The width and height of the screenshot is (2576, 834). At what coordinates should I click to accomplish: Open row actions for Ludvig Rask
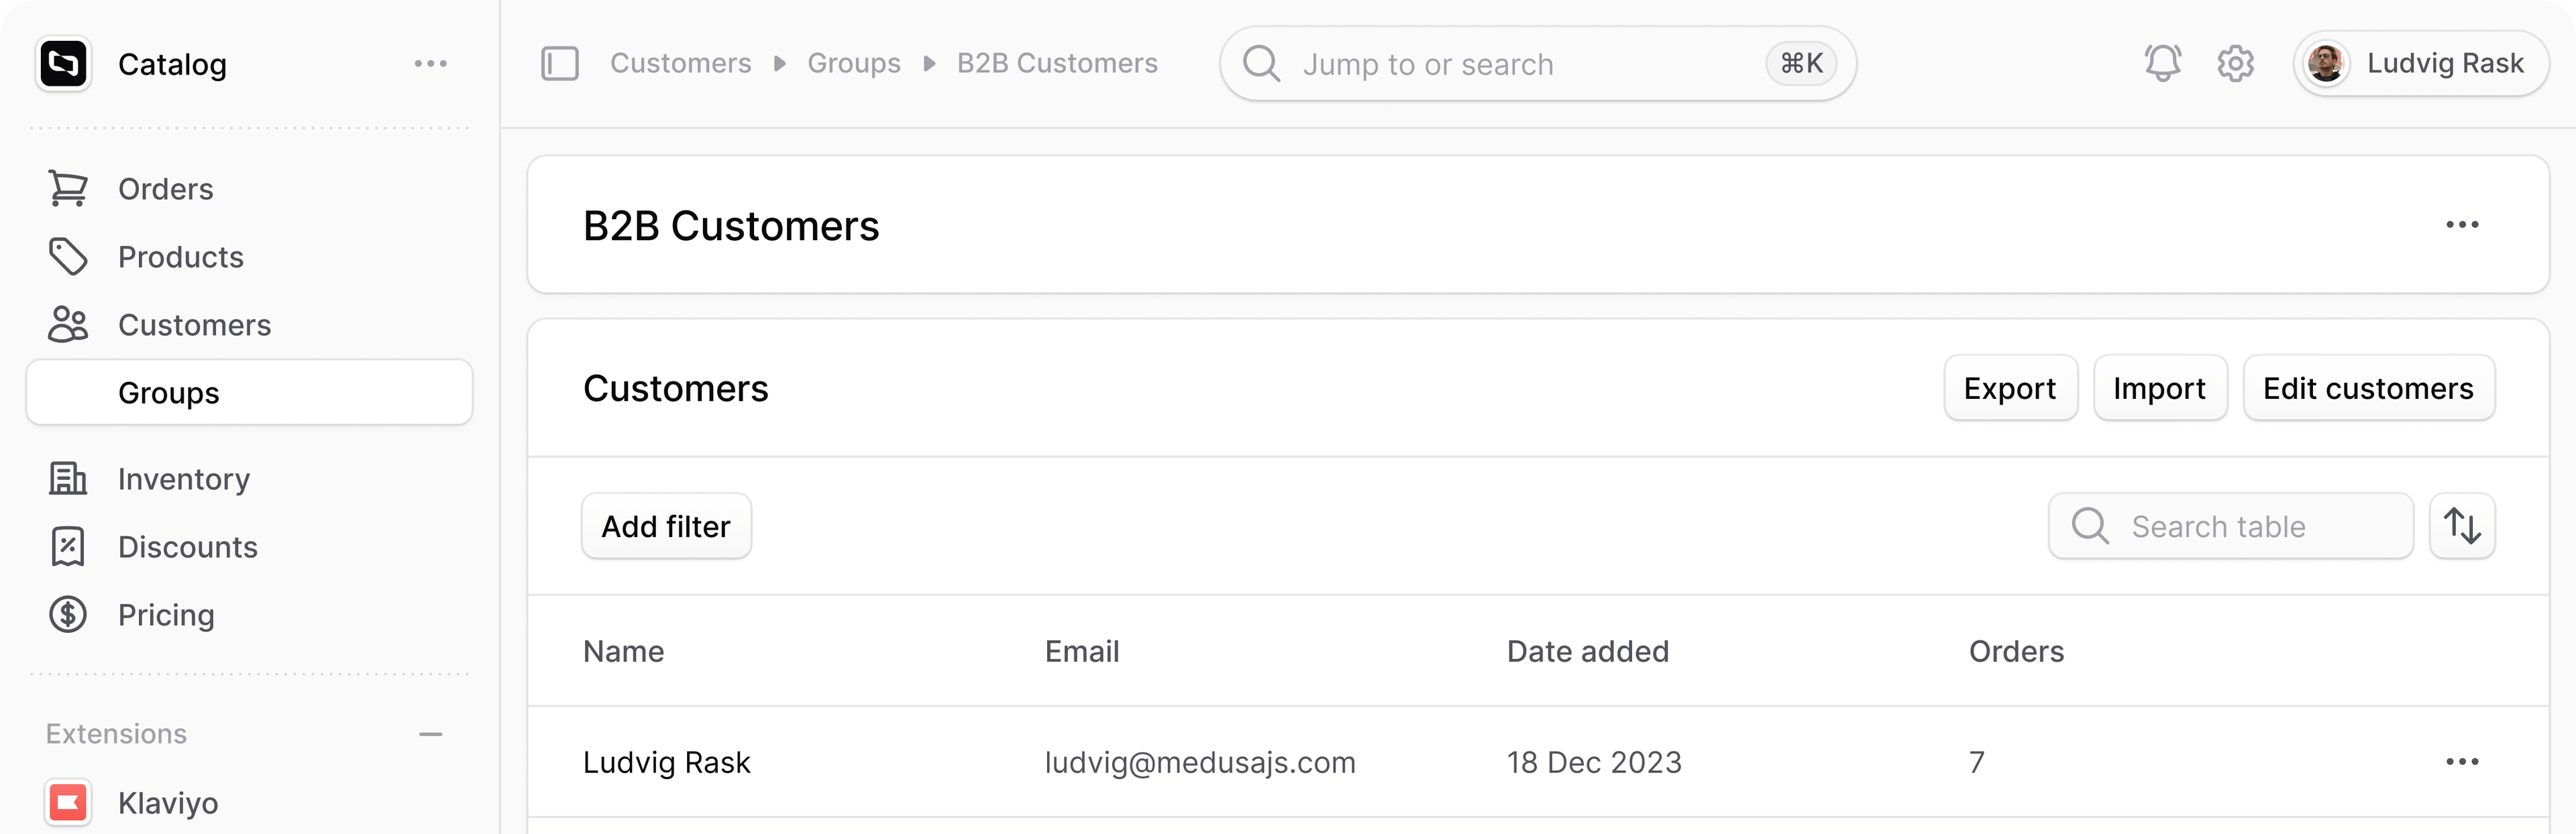tap(2462, 762)
